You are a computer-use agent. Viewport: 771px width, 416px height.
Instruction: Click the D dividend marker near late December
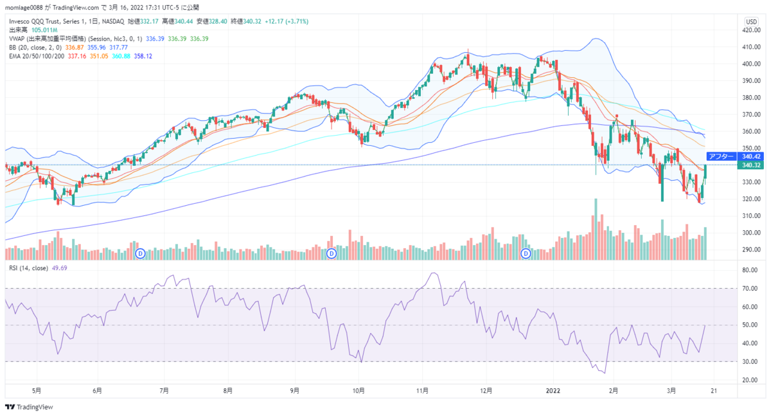526,254
